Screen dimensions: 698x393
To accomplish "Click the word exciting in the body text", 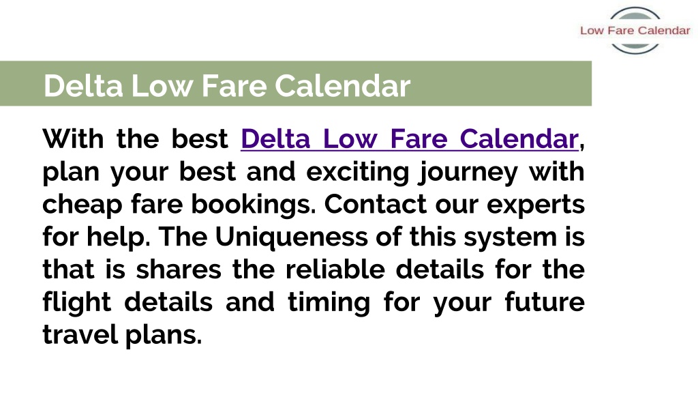I will 357,173.
